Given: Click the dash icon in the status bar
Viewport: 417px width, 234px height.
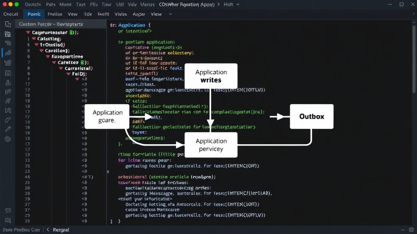Looking at the screenshot, I should click(x=402, y=230).
